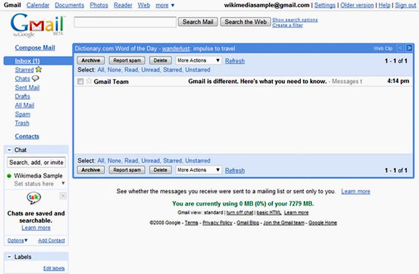Open Photos from top bar
Viewport: 419px width, 274px height.
click(99, 5)
